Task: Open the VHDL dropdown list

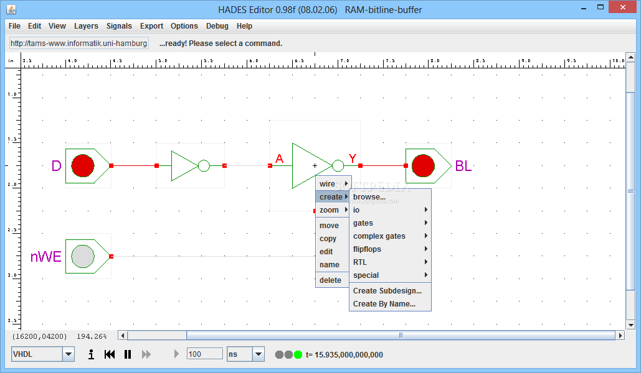Action: click(69, 354)
